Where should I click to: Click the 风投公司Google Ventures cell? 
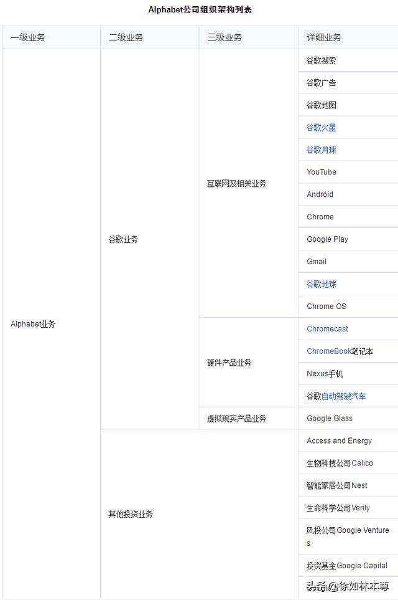click(x=348, y=536)
